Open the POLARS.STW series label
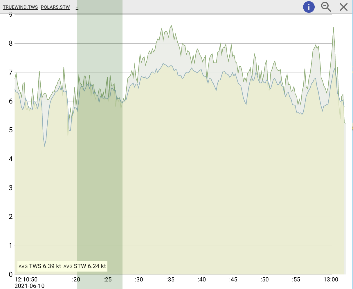 (x=55, y=7)
